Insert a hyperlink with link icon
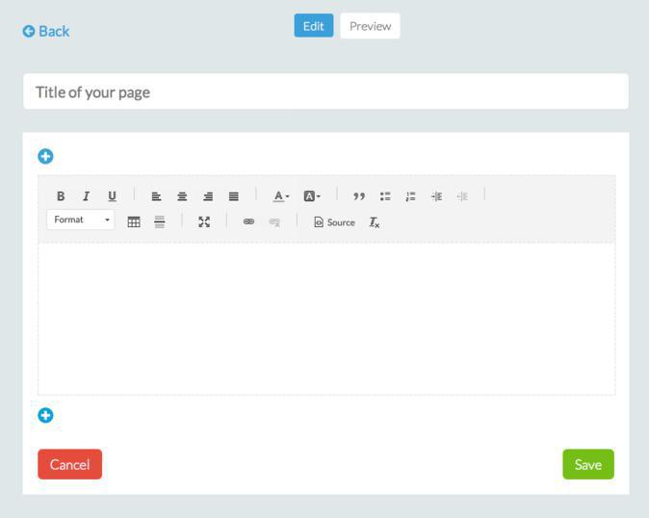 [x=248, y=221]
